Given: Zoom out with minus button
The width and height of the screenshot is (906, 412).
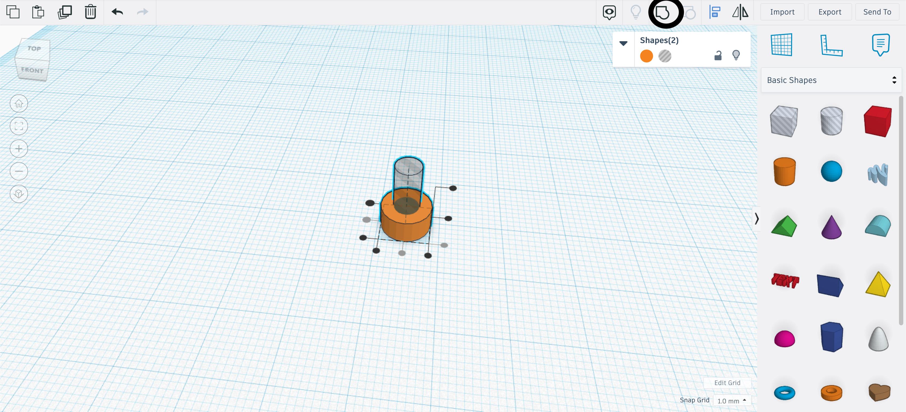Looking at the screenshot, I should (19, 172).
